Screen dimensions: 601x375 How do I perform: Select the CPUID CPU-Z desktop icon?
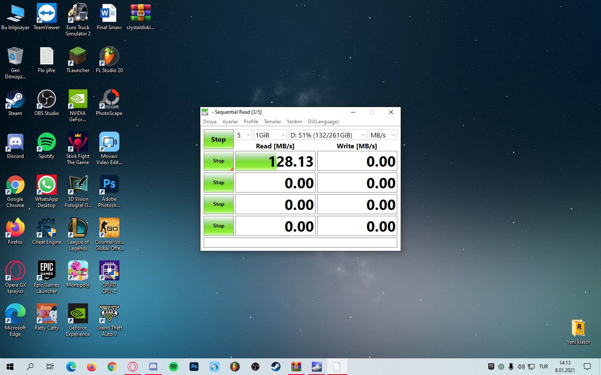coord(109,277)
